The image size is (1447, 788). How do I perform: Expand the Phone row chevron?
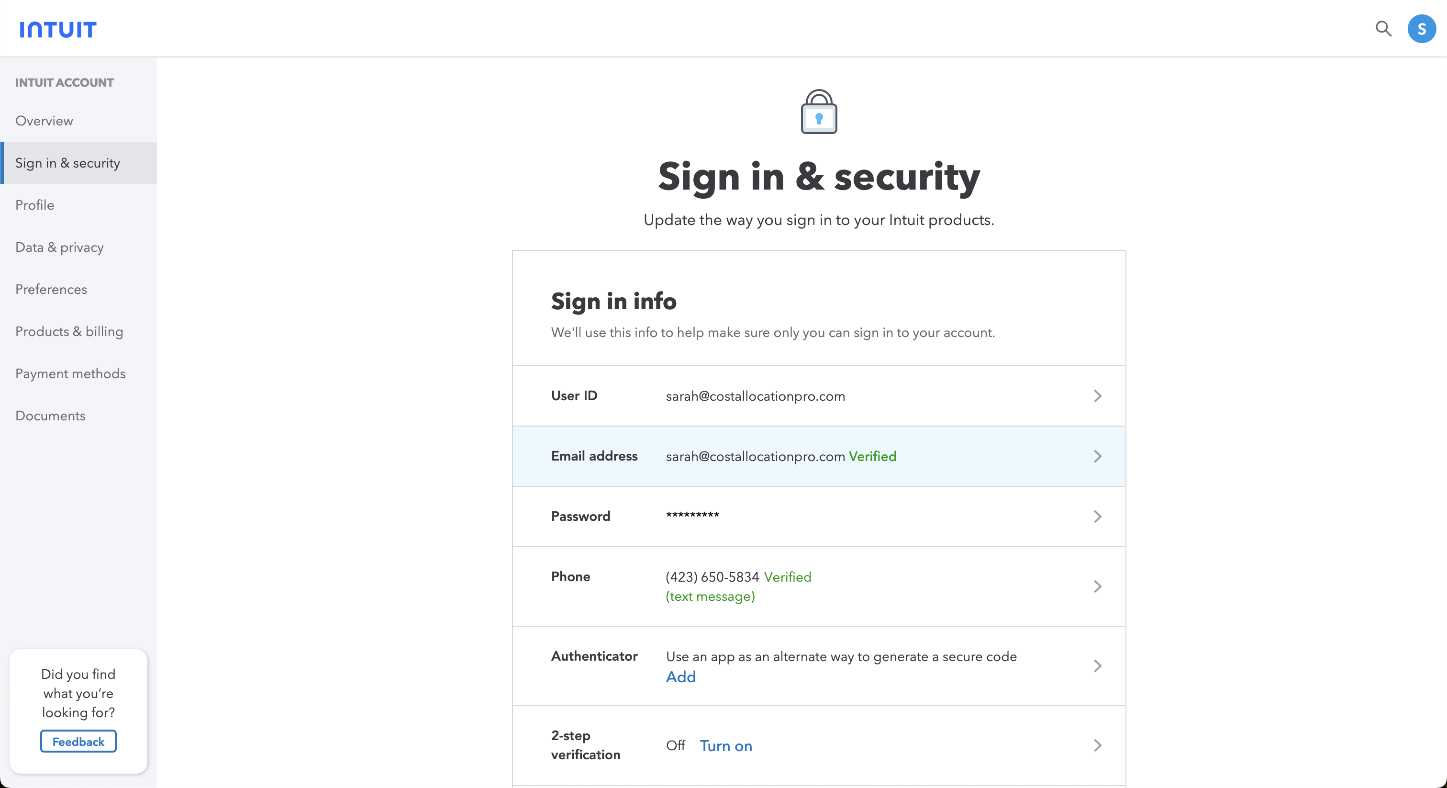(1098, 586)
